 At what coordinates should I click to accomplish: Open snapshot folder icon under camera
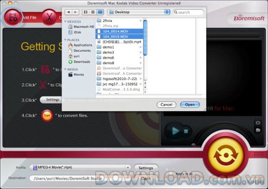click(258, 130)
